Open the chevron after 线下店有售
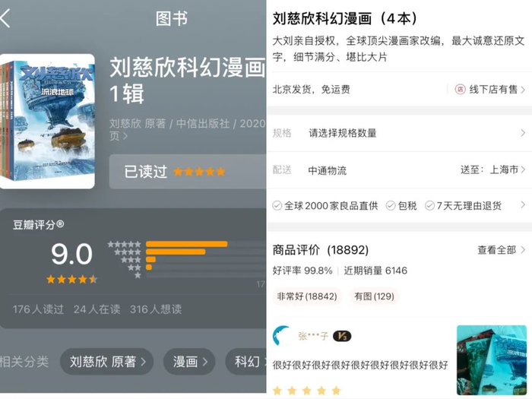The image size is (532, 399). click(523, 90)
